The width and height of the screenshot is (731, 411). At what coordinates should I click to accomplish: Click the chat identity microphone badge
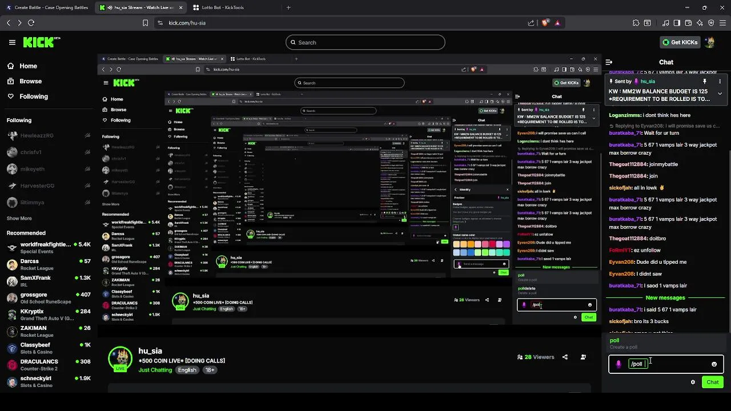point(618,364)
